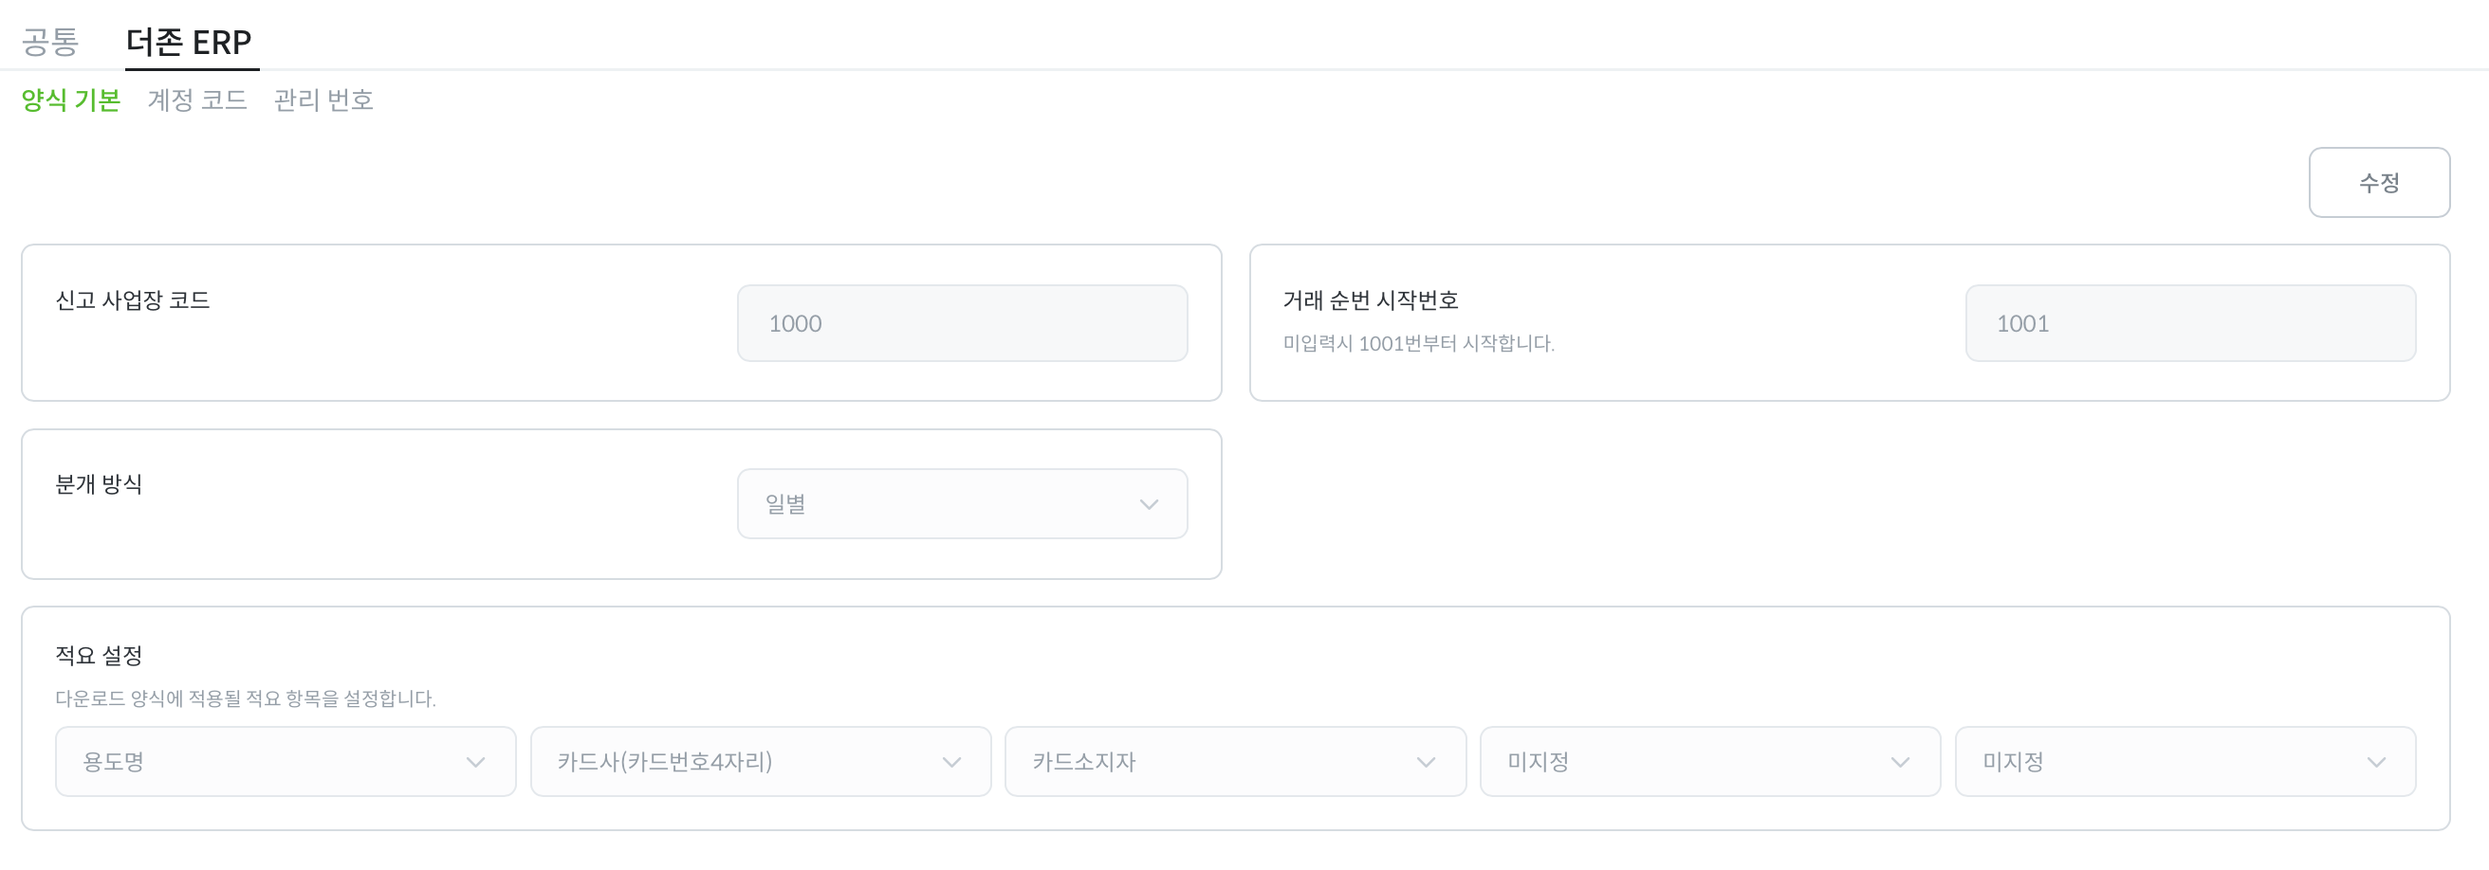Click the 신고 사업장 코드 input field
The height and width of the screenshot is (870, 2489).
click(x=962, y=323)
